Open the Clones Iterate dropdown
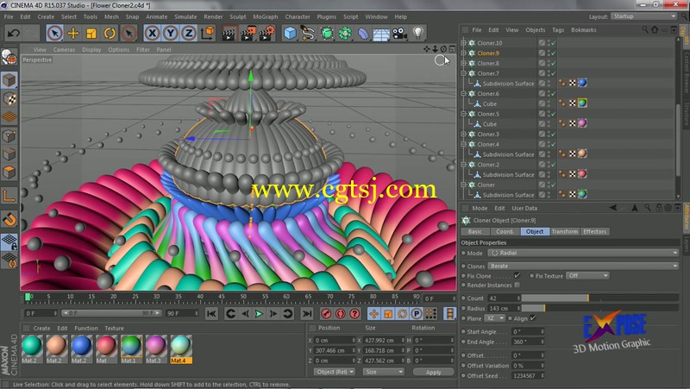This screenshot has height=389, width=690. point(583,266)
